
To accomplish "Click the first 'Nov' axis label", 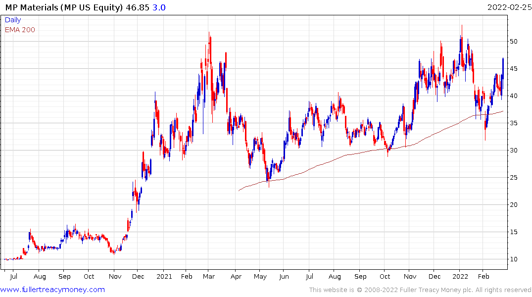I will [x=115, y=276].
